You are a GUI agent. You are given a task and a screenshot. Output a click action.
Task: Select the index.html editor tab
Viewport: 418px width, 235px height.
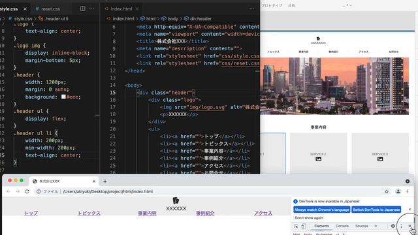121,8
